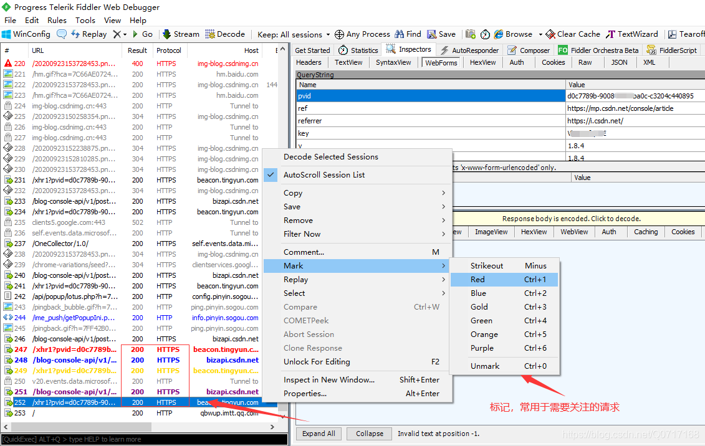Click the Expand All button
The image size is (705, 446).
click(319, 434)
